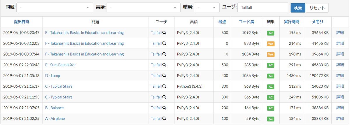
Task: Click magnifier icon in 03:07:44 submission row
Action: pyautogui.click(x=164, y=54)
